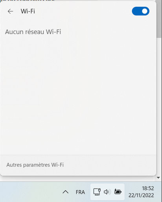Screen dimensions: 162x202
Task: Click the Aucun réseau Wi-Fi message
Action: [x=33, y=32]
